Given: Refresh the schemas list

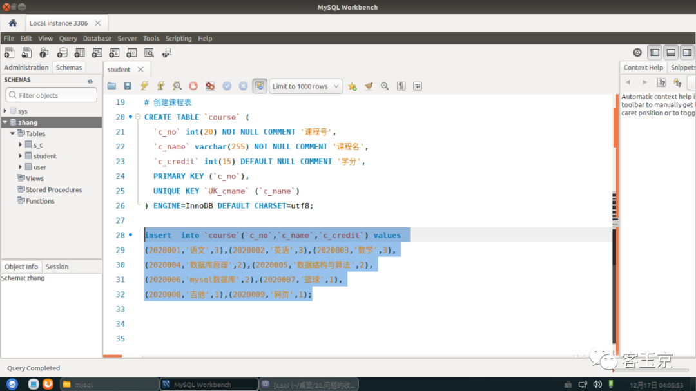Looking at the screenshot, I should [x=90, y=81].
